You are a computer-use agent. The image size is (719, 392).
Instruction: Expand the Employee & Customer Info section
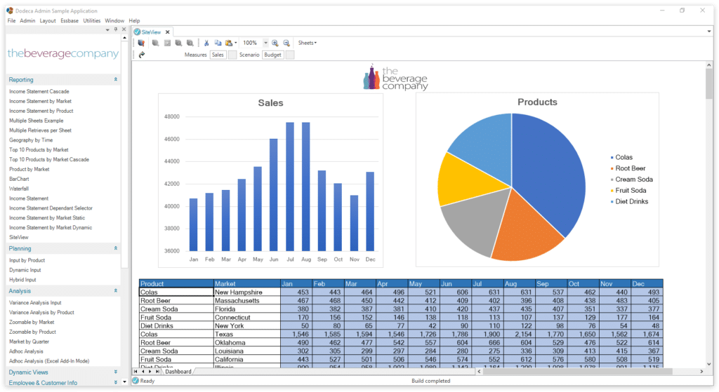[116, 382]
